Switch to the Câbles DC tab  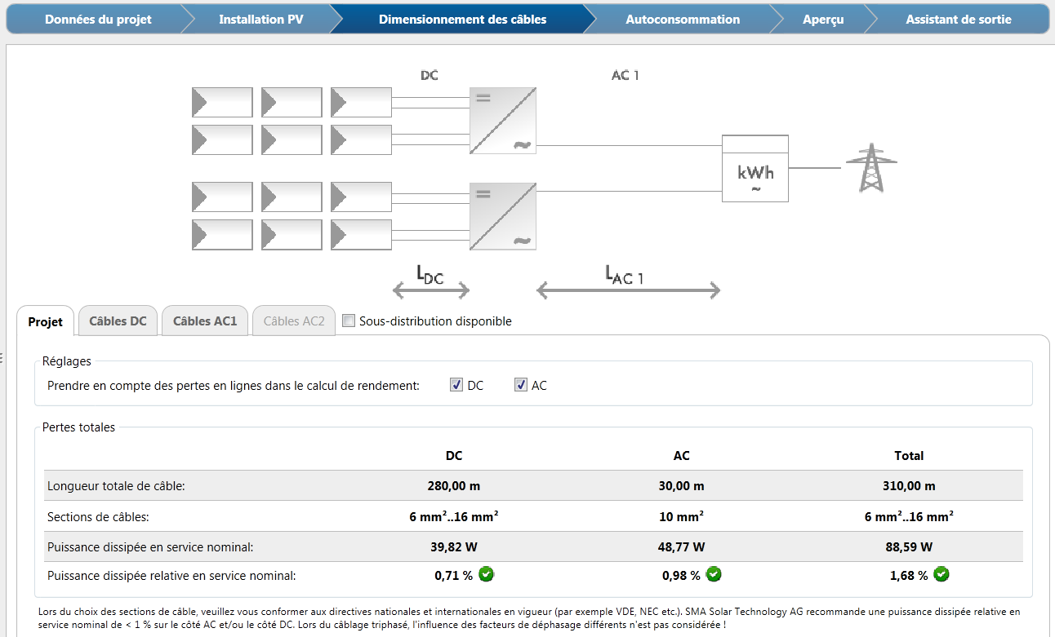118,321
